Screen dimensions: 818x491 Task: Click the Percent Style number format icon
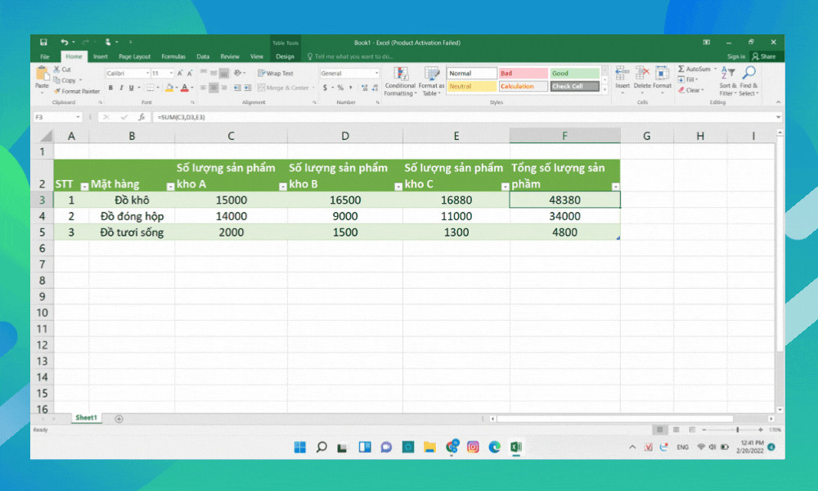[340, 88]
